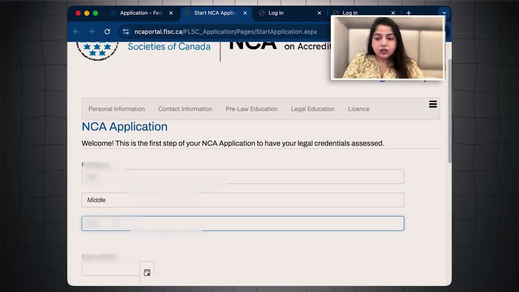The width and height of the screenshot is (519, 292).
Task: Click the Federation of Law Societies star logo
Action: click(x=97, y=51)
